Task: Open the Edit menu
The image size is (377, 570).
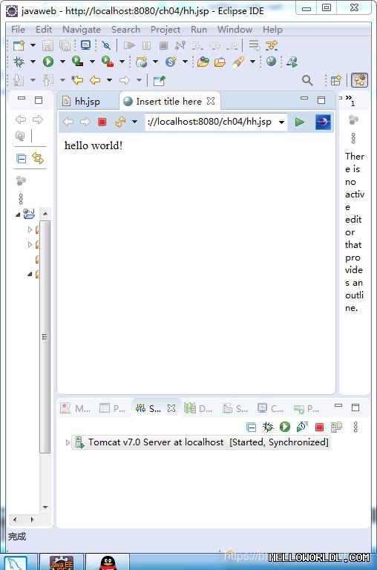Action: click(44, 30)
